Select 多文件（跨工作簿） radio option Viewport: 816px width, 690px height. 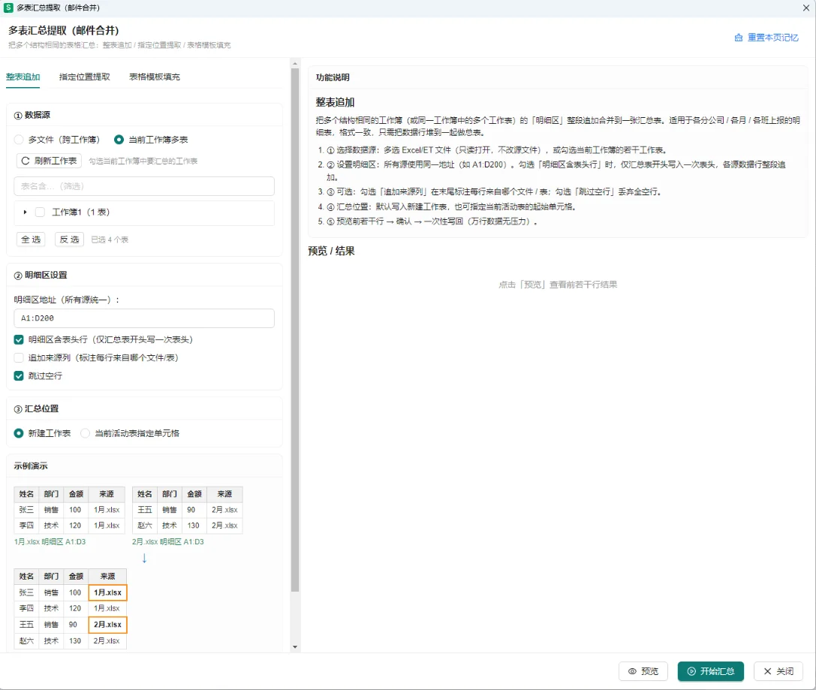pyautogui.click(x=19, y=140)
